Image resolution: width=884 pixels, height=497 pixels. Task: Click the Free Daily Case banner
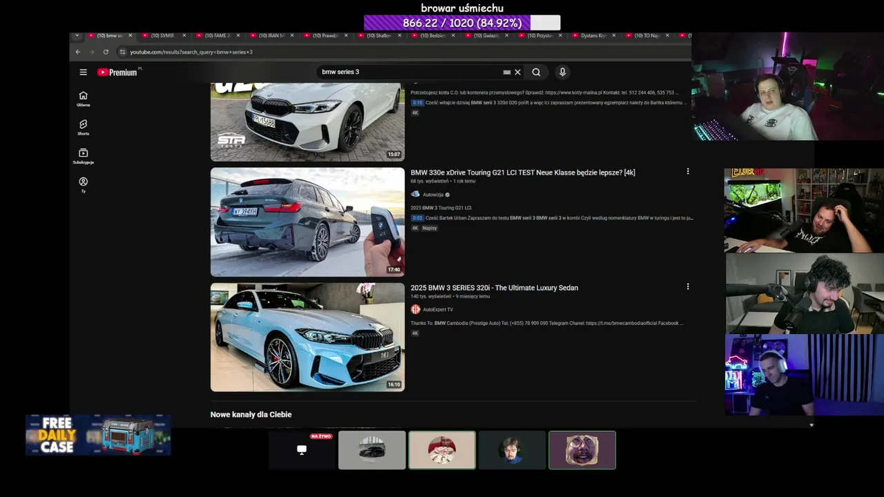tap(98, 435)
